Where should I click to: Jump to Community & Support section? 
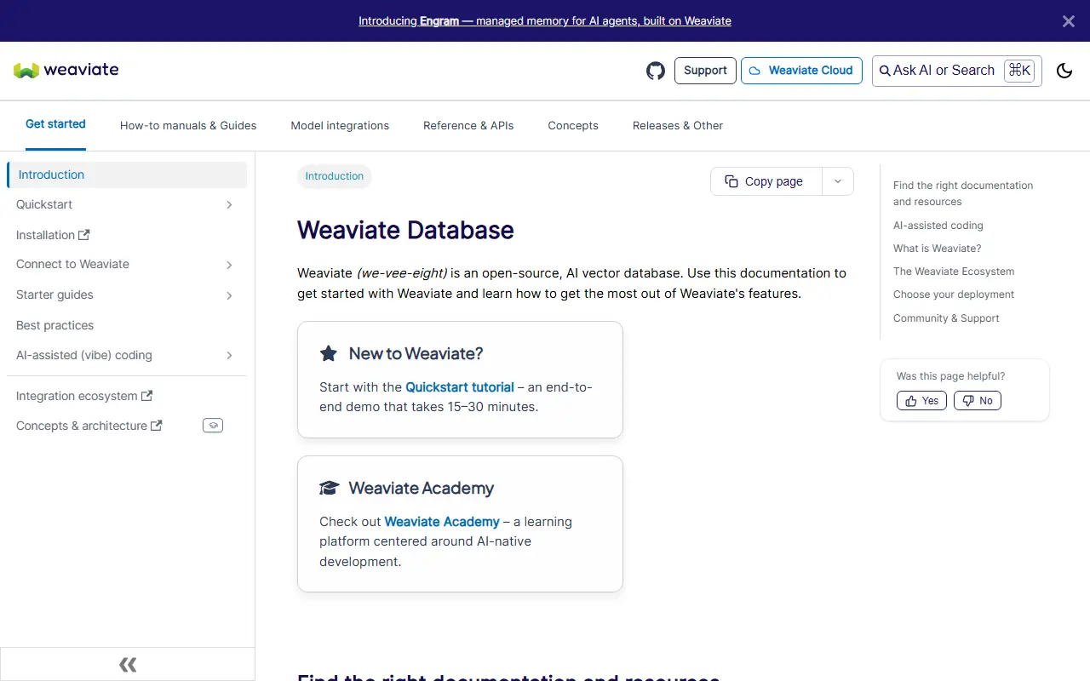[946, 318]
